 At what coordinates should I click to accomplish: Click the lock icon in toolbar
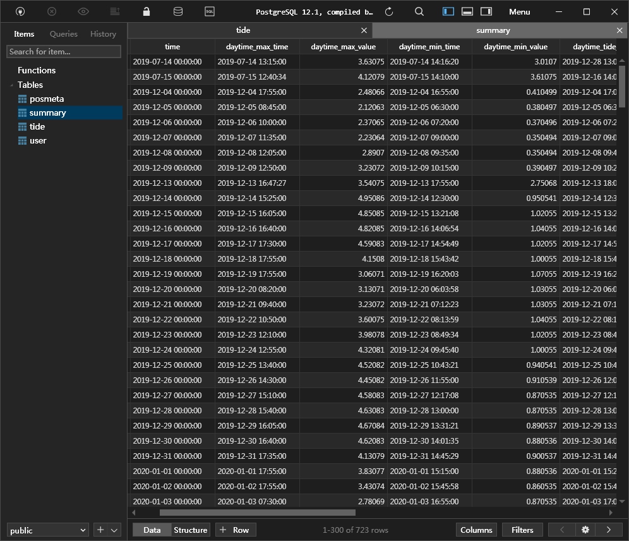[147, 11]
